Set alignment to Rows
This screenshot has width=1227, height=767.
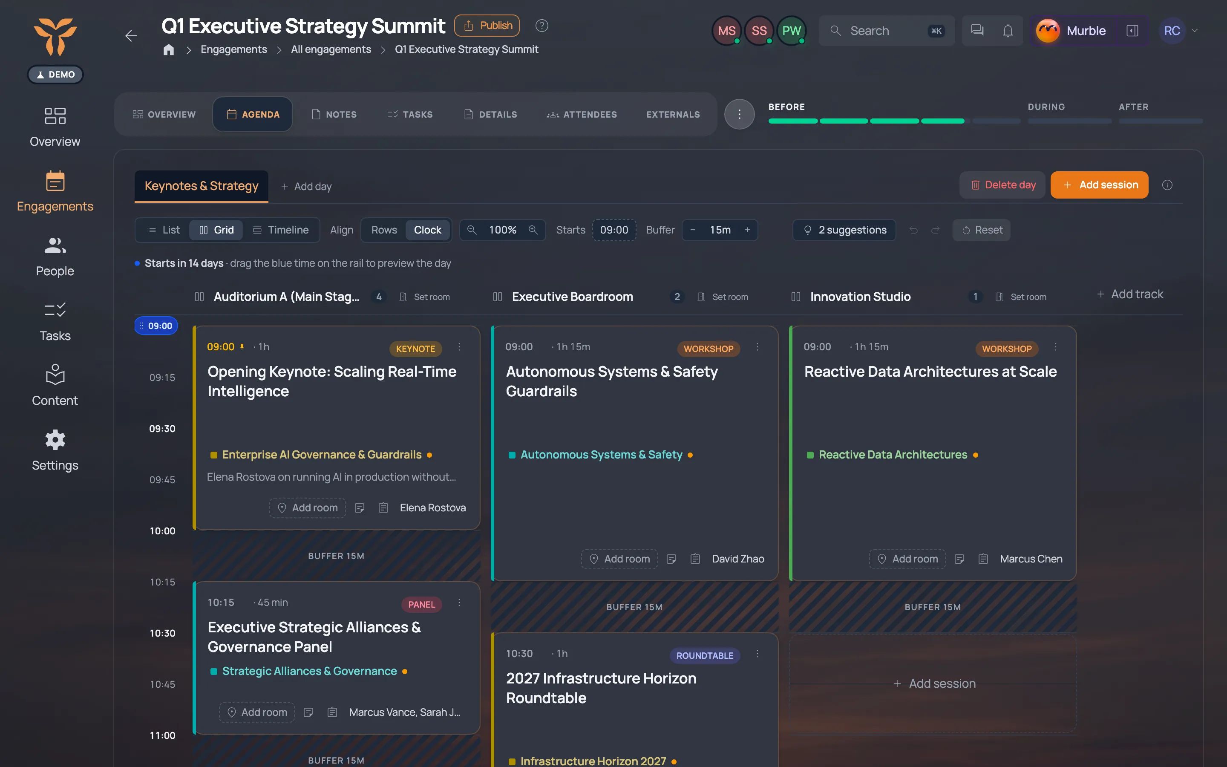tap(384, 230)
